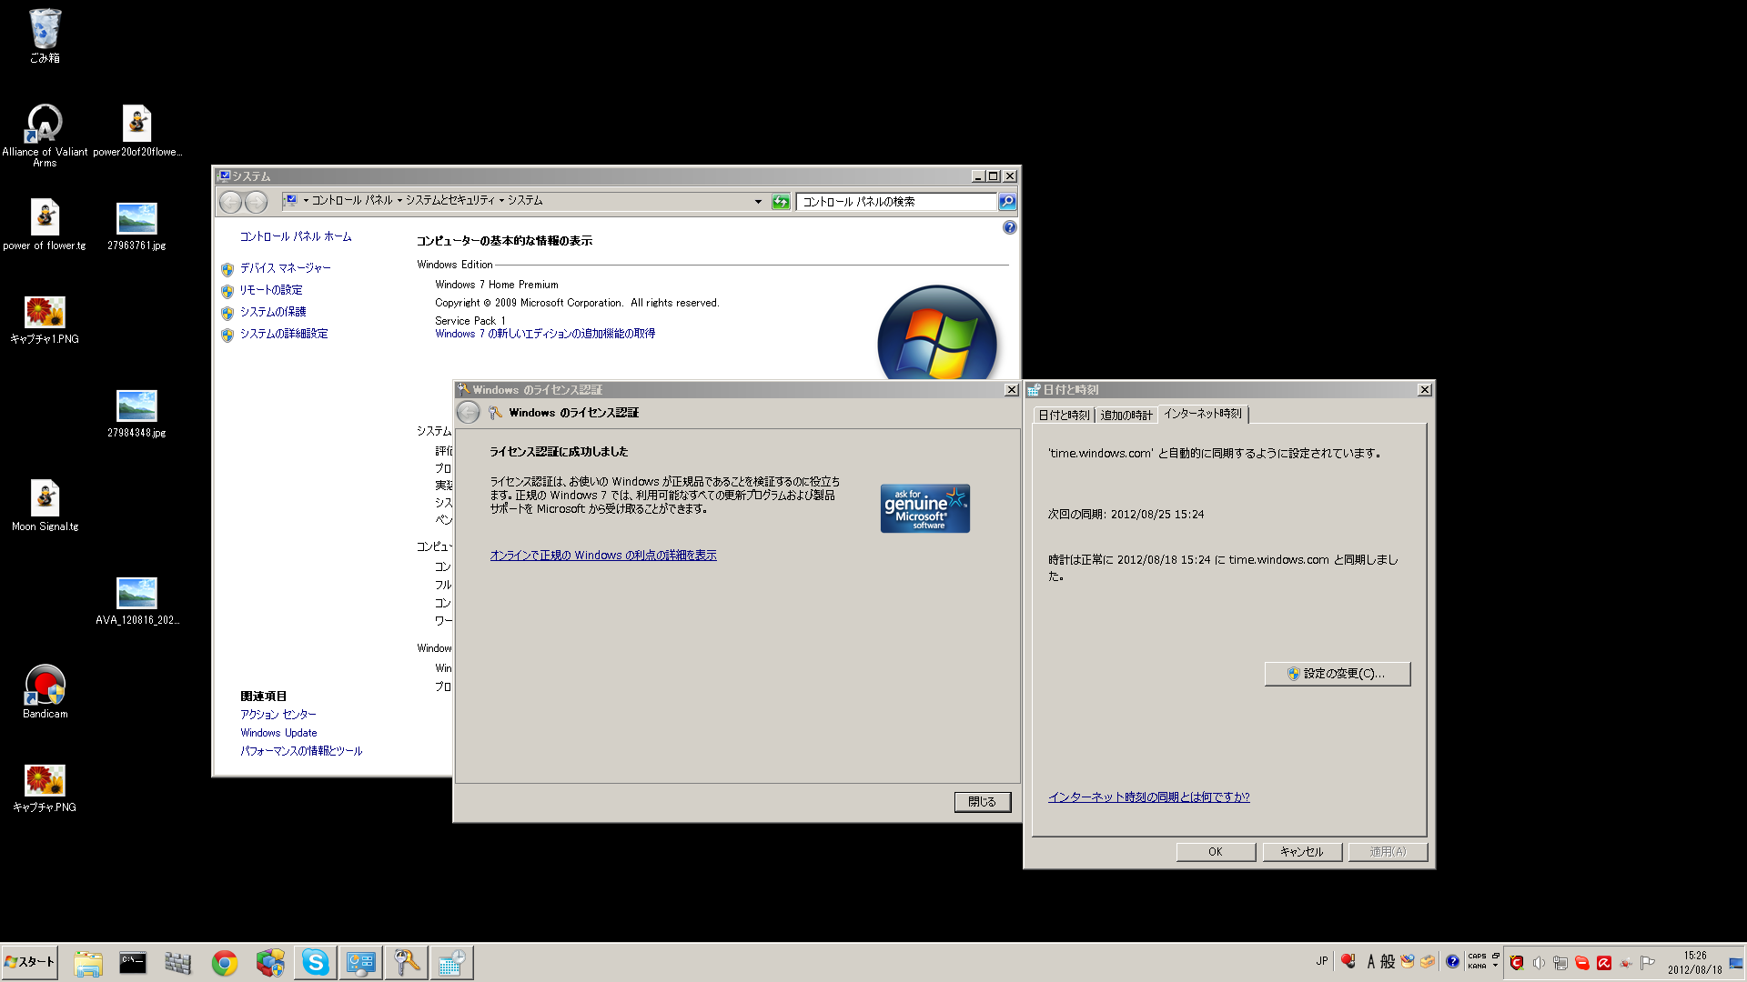Open リモートの設定 link
This screenshot has width=1747, height=982.
pyautogui.click(x=271, y=290)
